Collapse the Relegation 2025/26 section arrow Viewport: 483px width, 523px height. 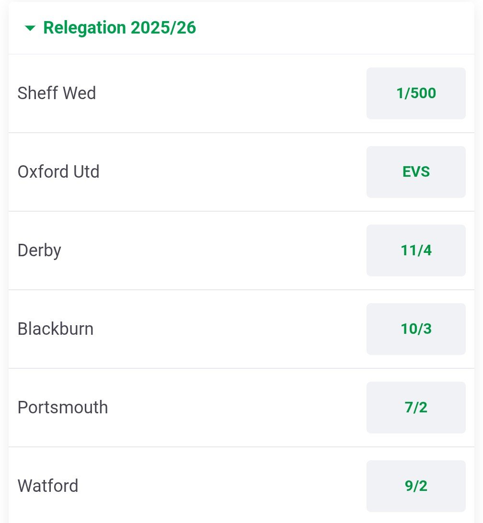tap(30, 28)
